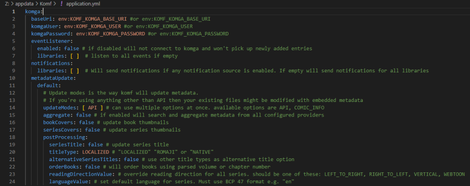Viewport: 470px width, 186px height.
Task: Click line number 1 in gutter
Action: click(x=13, y=12)
